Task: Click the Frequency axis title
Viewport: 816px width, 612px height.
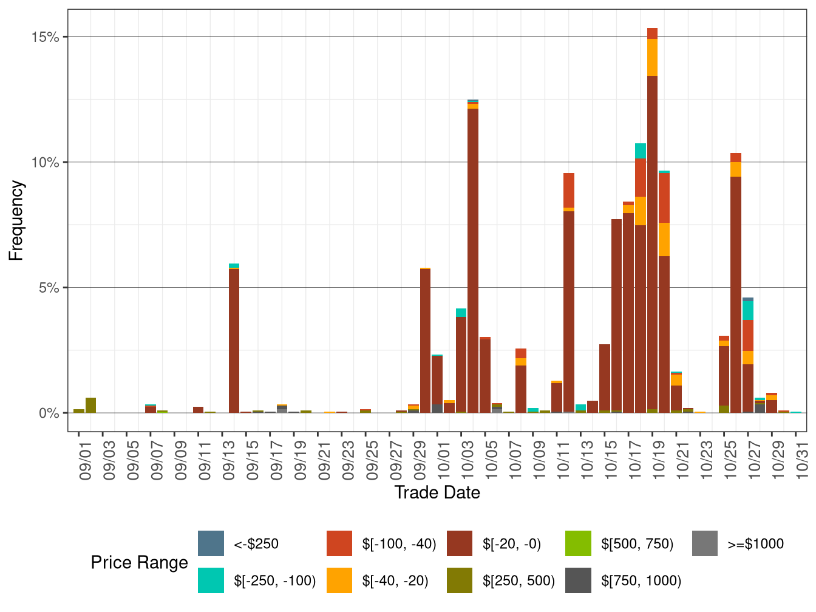Action: (16, 219)
